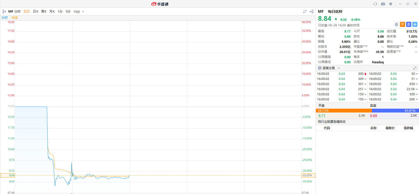Viewport: 419px width, 194px height.
Task: Add MF to watchlist with plus icon
Action: click(x=415, y=24)
